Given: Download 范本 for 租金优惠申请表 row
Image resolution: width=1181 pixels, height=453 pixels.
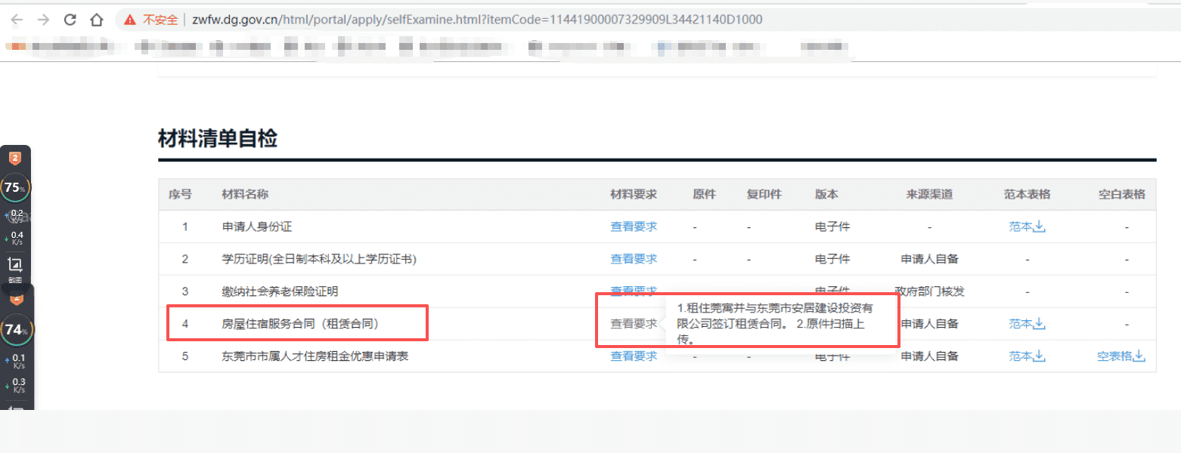Looking at the screenshot, I should click(x=1027, y=356).
